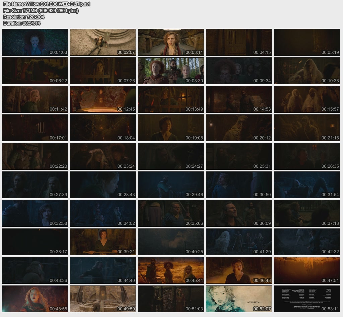Open the end credits frame 00:53:11
Screen dimensions: 343x317
click(x=307, y=299)
